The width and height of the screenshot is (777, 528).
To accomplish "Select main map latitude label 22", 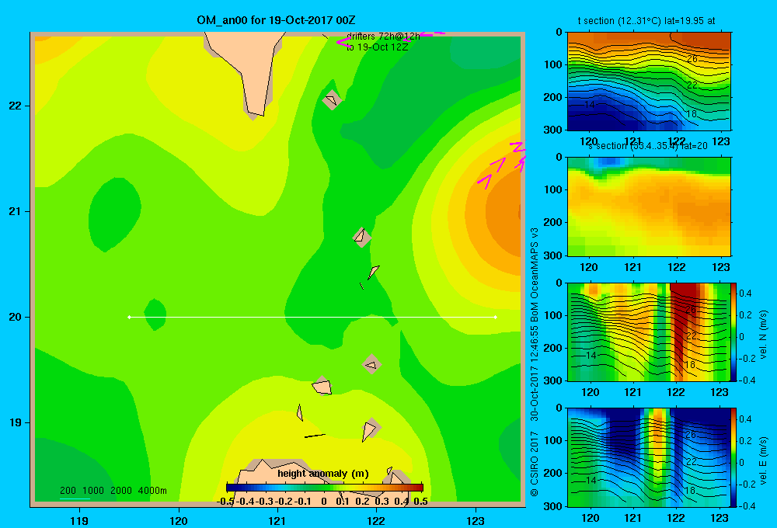I will [16, 106].
